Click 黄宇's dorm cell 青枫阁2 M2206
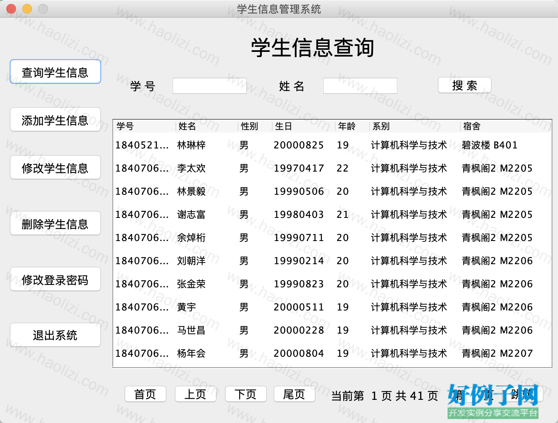The width and height of the screenshot is (558, 423). tap(497, 307)
